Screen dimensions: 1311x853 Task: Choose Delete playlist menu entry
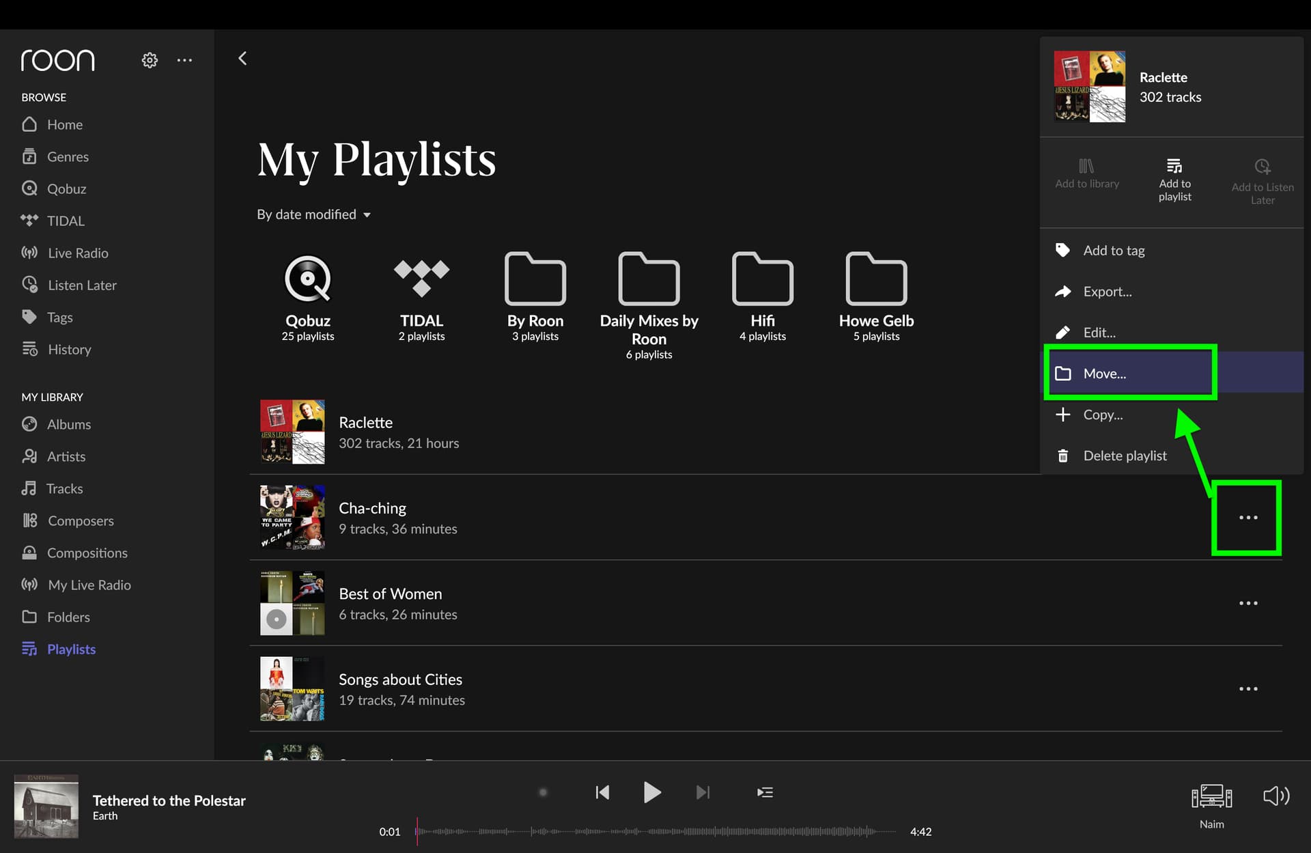(1124, 456)
